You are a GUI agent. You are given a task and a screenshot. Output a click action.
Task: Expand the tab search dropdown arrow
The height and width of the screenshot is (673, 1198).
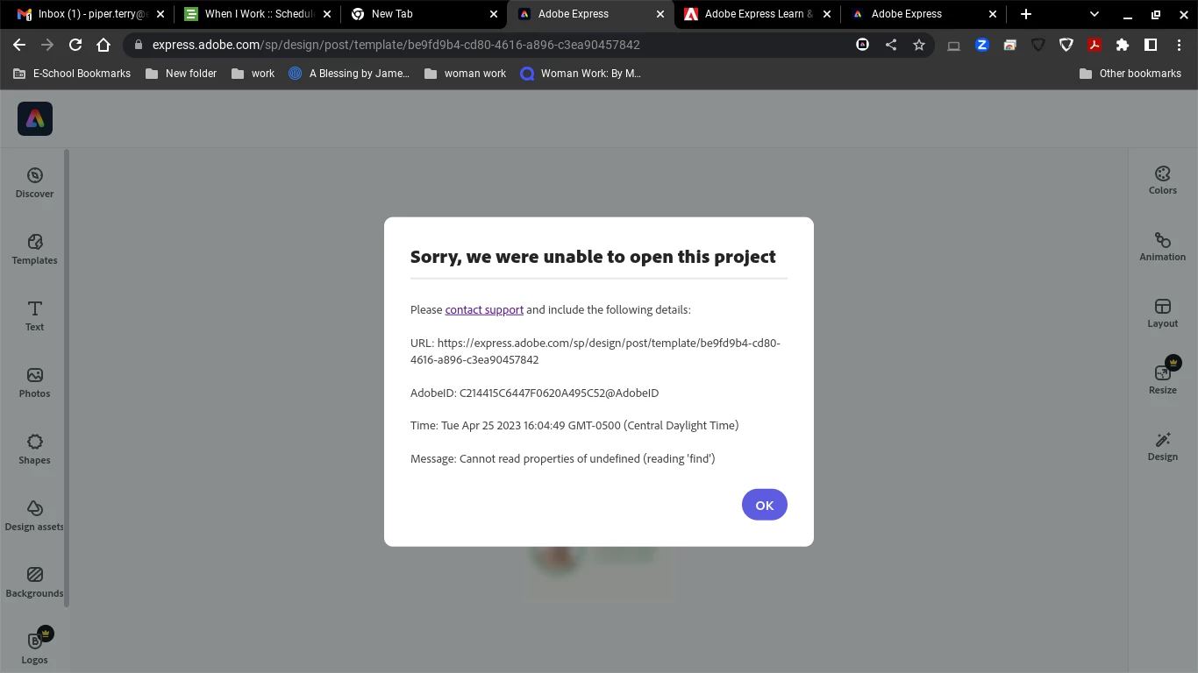(1094, 14)
